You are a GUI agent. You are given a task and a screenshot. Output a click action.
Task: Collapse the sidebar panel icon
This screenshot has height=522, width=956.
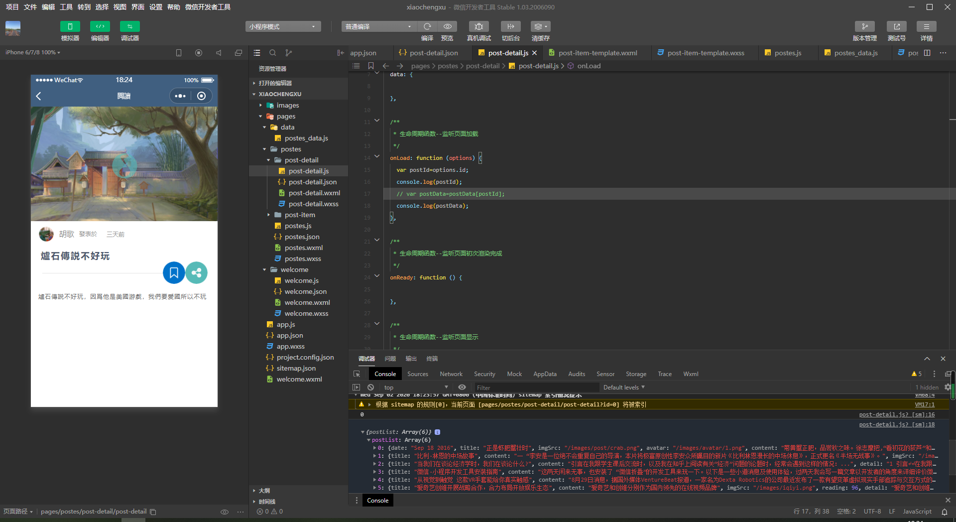point(341,53)
